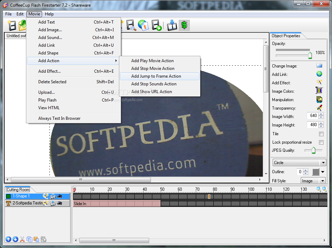This screenshot has width=332, height=248.
Task: Click the Image Width input field
Action: [x=312, y=116]
